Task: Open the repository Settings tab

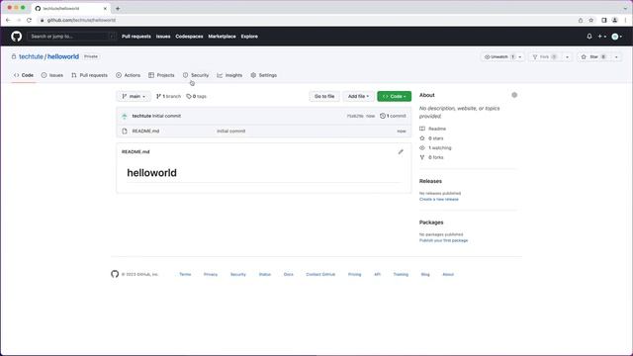Action: click(264, 75)
